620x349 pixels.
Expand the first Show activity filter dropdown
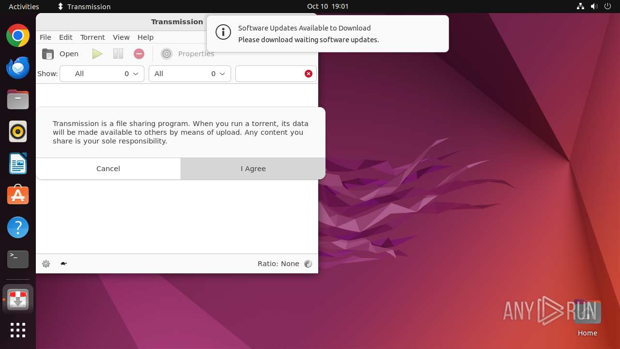pyautogui.click(x=102, y=74)
